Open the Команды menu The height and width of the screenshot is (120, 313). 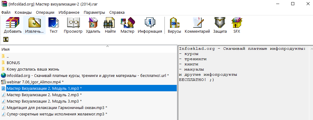pos(23,12)
